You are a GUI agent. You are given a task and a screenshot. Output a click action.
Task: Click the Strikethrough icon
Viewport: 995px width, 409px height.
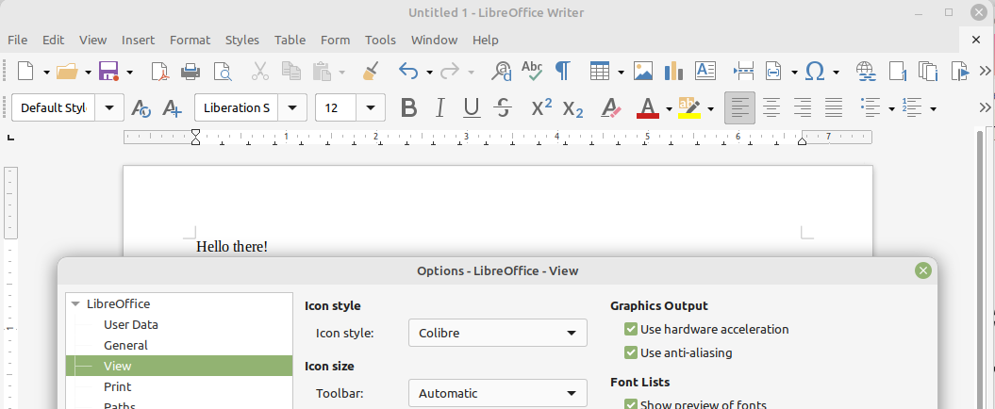click(x=503, y=108)
